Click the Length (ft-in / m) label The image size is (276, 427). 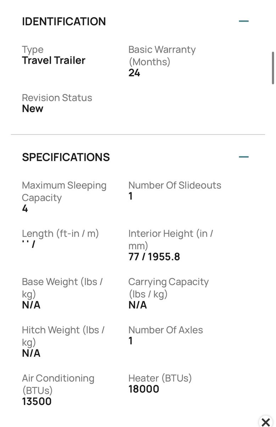(60, 233)
